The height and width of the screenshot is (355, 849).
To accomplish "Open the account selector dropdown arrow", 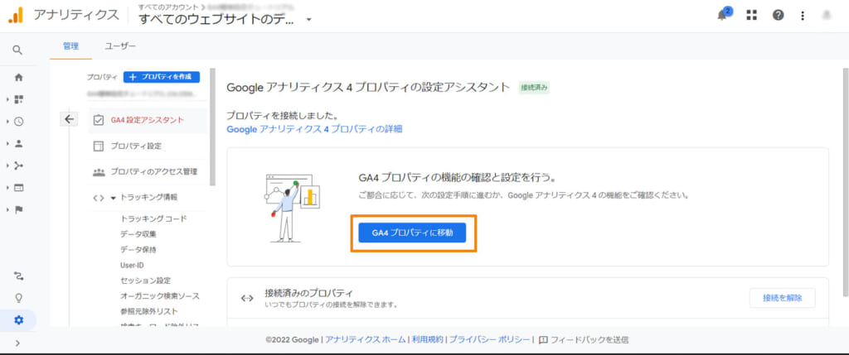I will tap(308, 20).
